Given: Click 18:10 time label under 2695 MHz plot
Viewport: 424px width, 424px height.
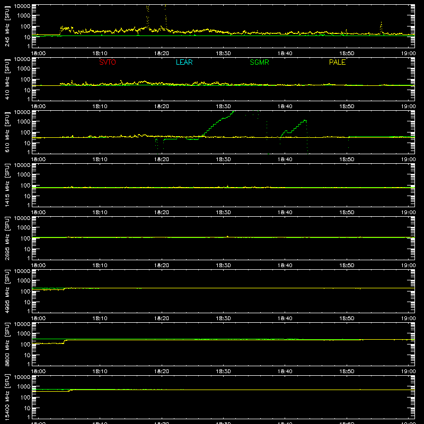Looking at the screenshot, I should pyautogui.click(x=100, y=266).
